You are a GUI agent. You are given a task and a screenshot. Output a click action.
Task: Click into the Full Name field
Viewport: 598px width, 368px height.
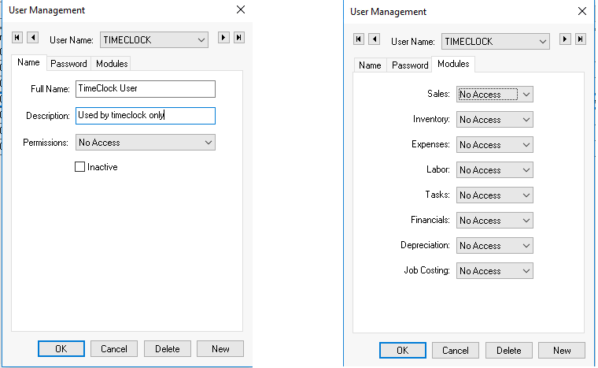coord(146,89)
